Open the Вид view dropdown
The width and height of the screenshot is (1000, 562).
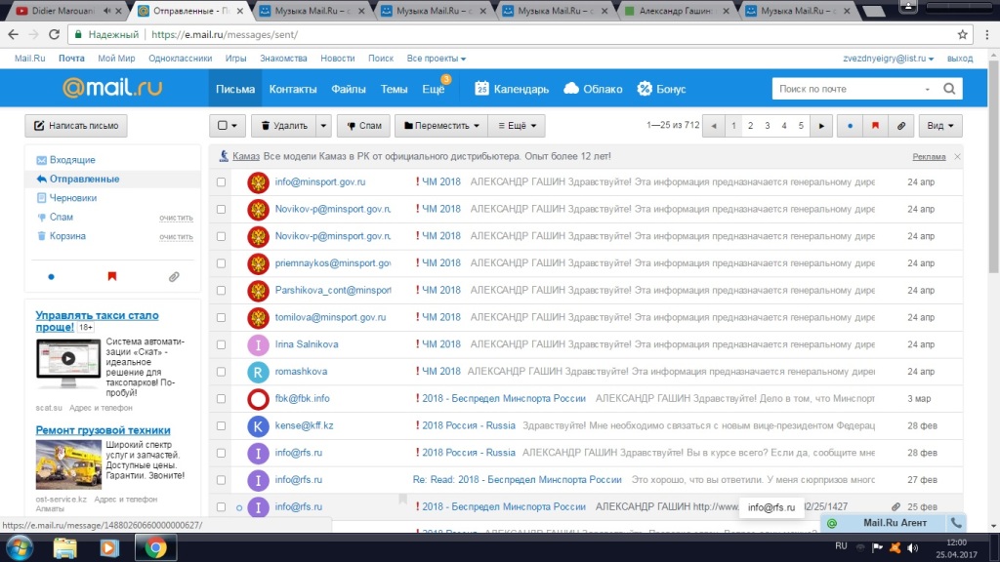[x=940, y=126]
